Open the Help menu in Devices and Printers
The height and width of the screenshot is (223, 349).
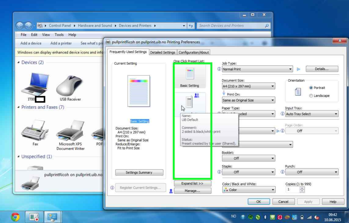(72, 35)
